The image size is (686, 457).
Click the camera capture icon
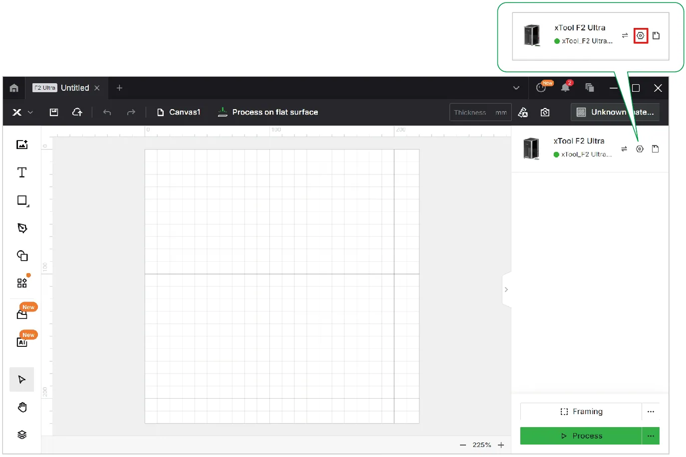pos(545,113)
